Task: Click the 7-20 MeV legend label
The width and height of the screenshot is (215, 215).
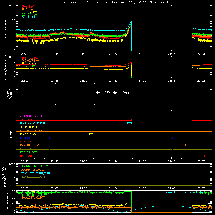Action: pos(29,66)
